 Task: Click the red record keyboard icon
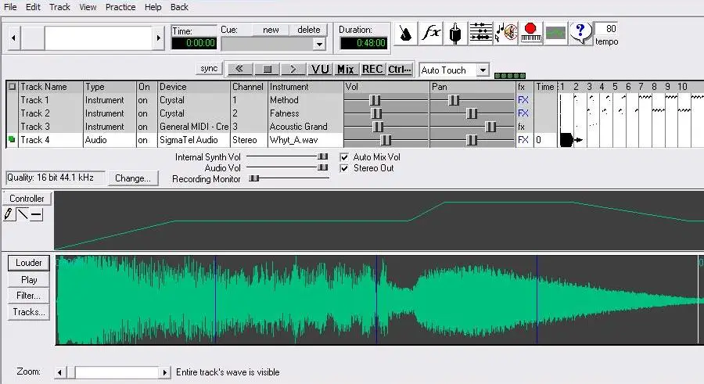pos(531,33)
